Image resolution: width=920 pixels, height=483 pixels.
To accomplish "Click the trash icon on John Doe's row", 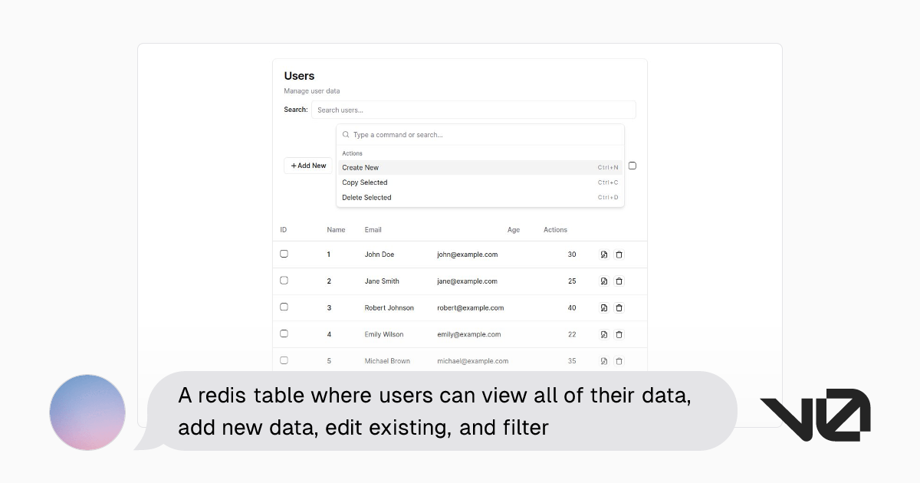I will [x=619, y=254].
